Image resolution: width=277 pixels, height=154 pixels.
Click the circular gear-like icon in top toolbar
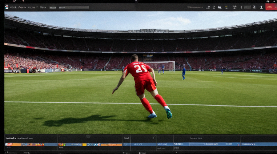pos(235,7)
